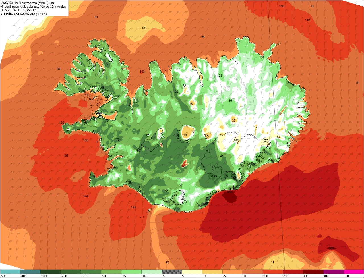The height and width of the screenshot is (278, 364).
Task: Click the red legend swatch for 200 to 300
Action: tap(293, 272)
